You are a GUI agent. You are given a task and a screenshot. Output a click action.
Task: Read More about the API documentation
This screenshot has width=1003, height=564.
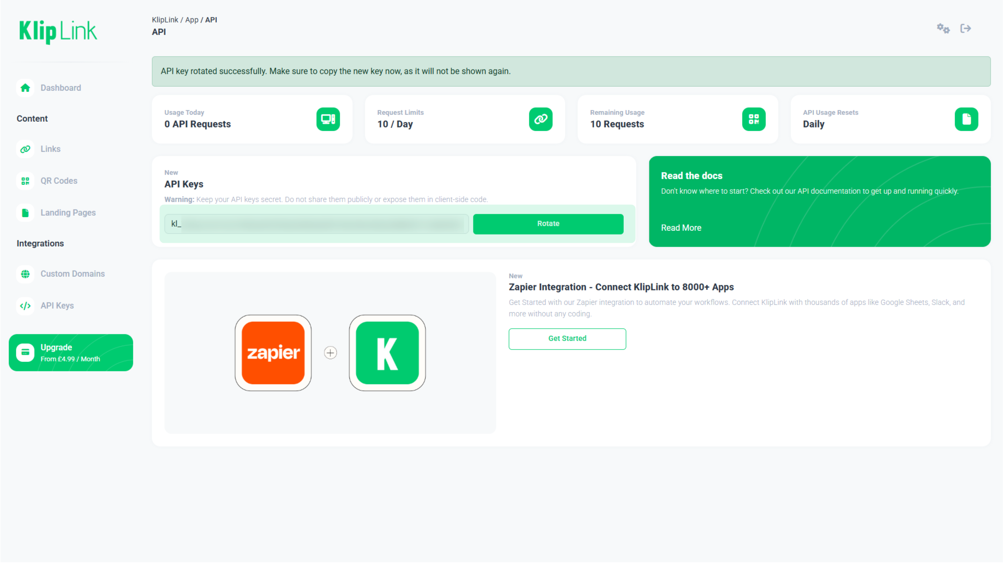click(681, 228)
